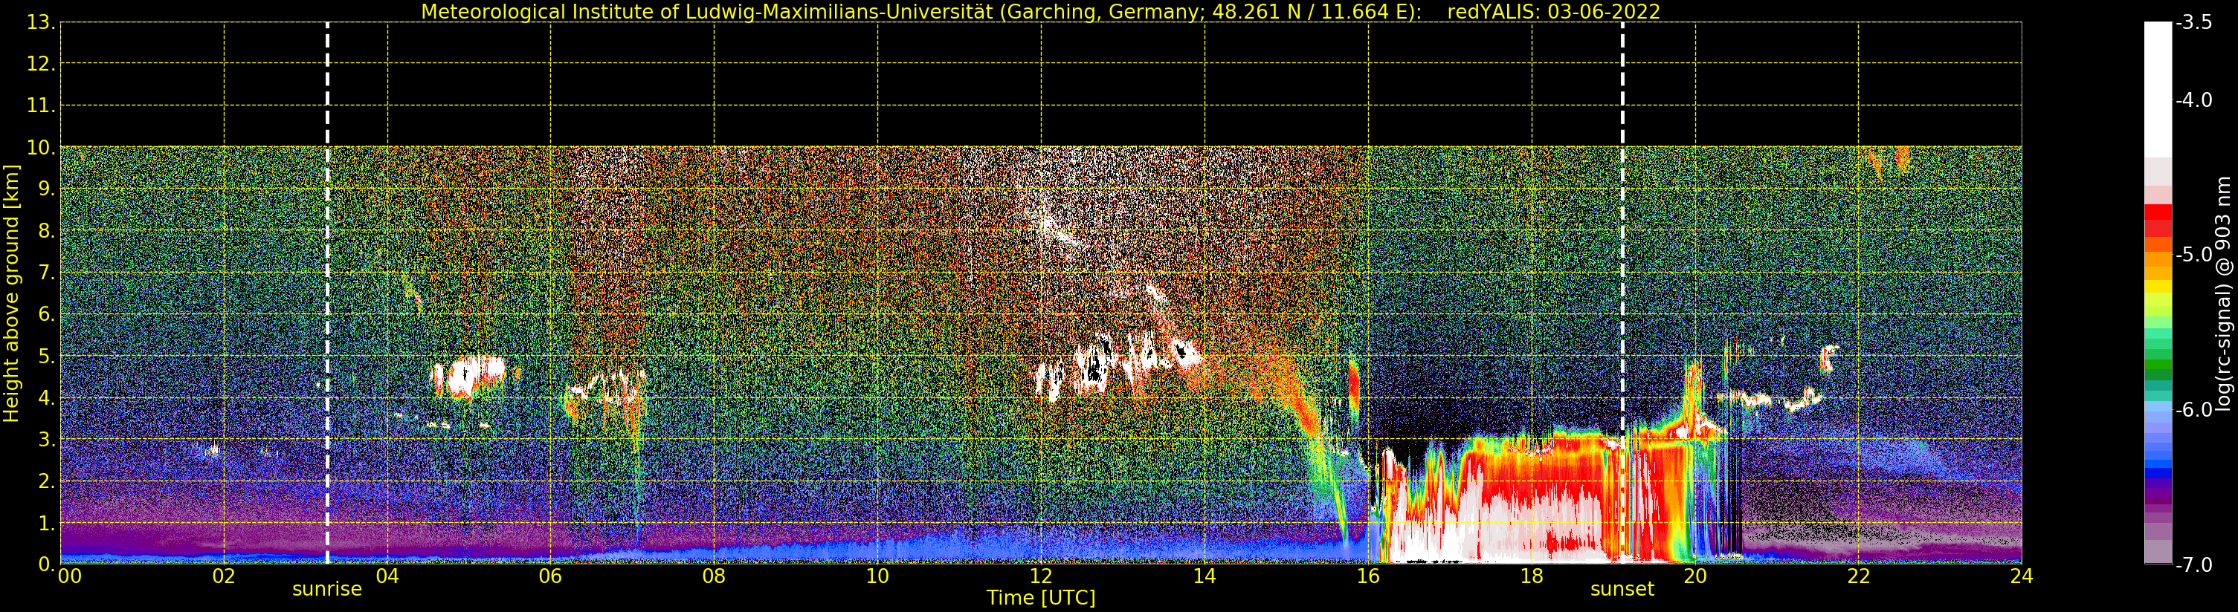Click the colorbar tick label '-6.0'
The width and height of the screenshot is (2238, 612).
(2193, 410)
